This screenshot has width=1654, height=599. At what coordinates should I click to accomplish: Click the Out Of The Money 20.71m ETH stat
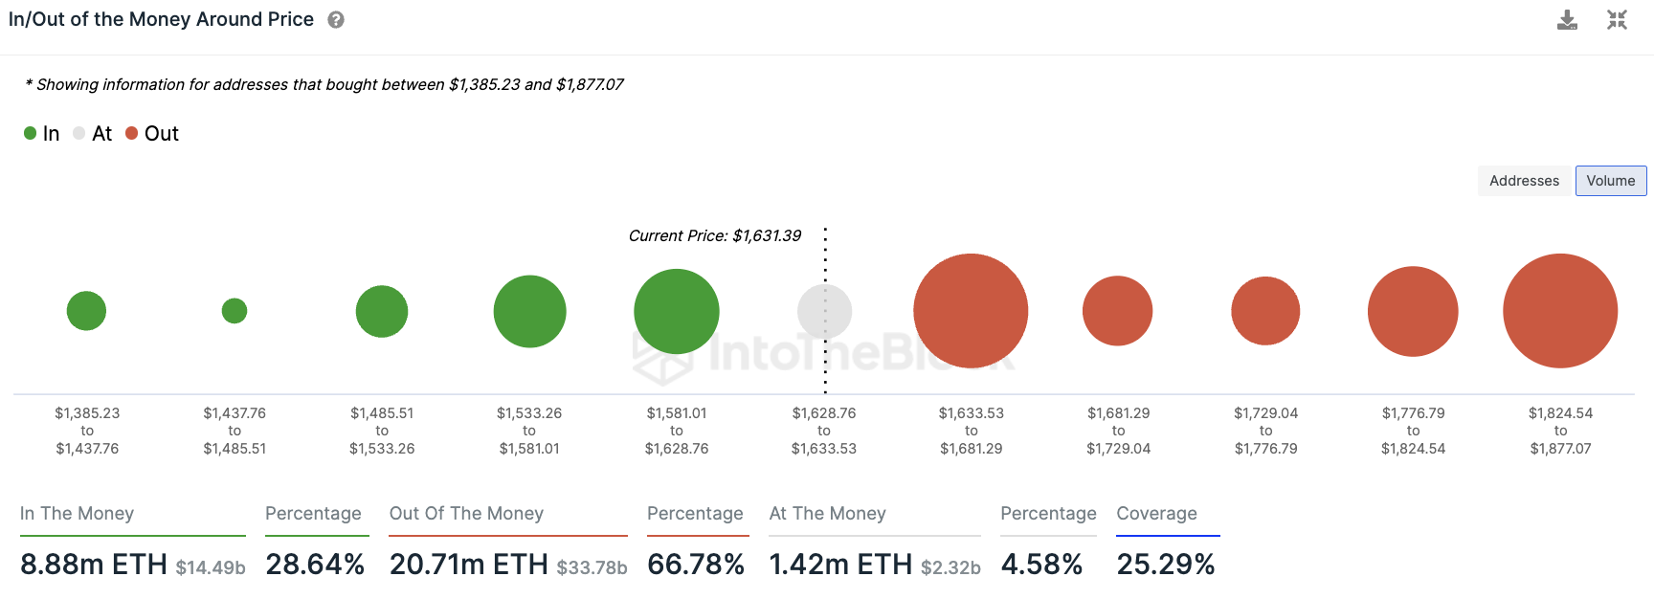(468, 565)
